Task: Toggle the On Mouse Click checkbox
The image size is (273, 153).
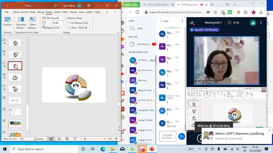Action: pyautogui.click(x=69, y=23)
